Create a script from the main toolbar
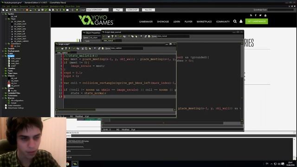This screenshot has width=297, height=167. point(50,10)
